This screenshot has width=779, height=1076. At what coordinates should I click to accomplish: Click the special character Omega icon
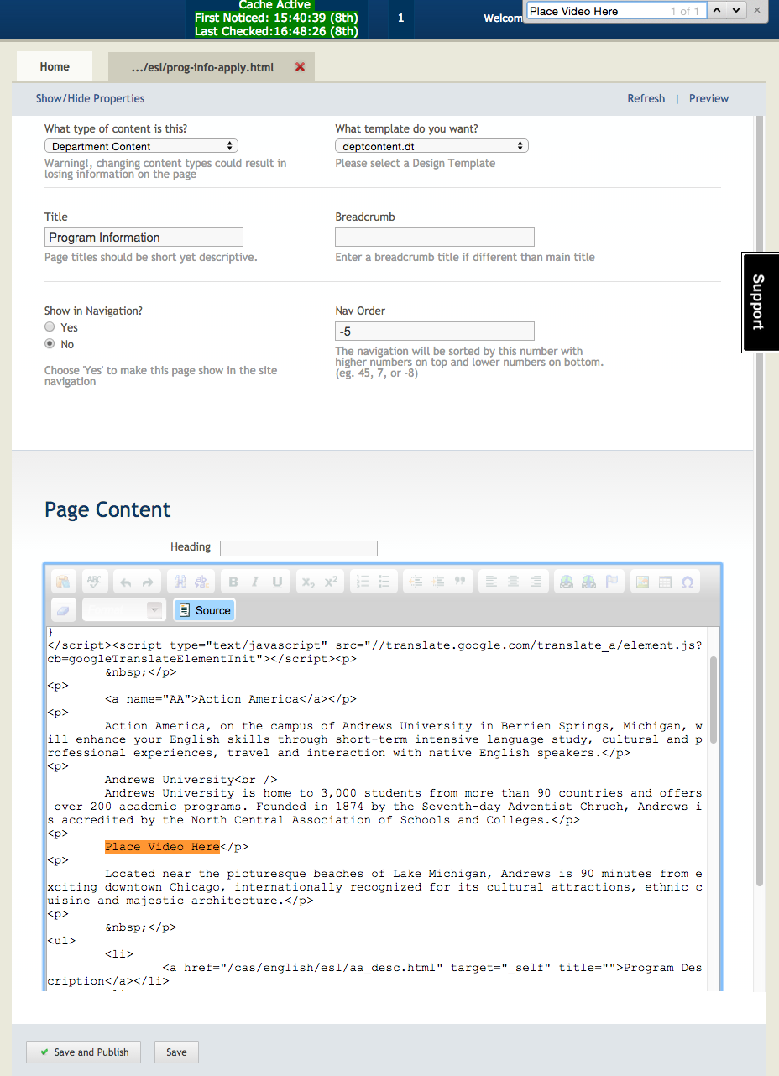click(x=688, y=582)
